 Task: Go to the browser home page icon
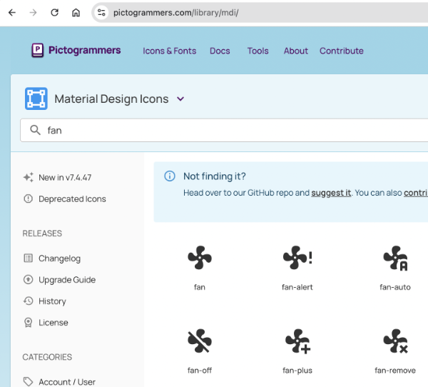point(76,13)
